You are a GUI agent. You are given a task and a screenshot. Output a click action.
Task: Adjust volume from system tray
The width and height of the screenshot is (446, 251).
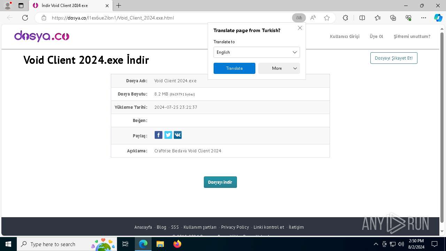401,244
